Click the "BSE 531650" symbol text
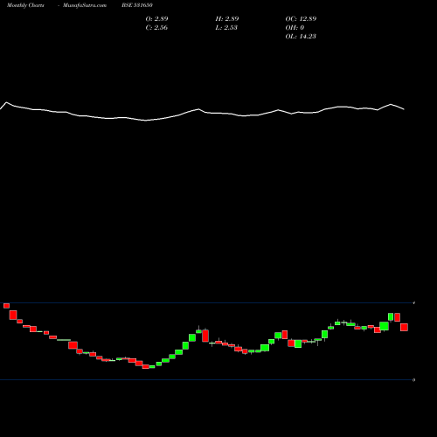The height and width of the screenshot is (437, 437). (137, 5)
